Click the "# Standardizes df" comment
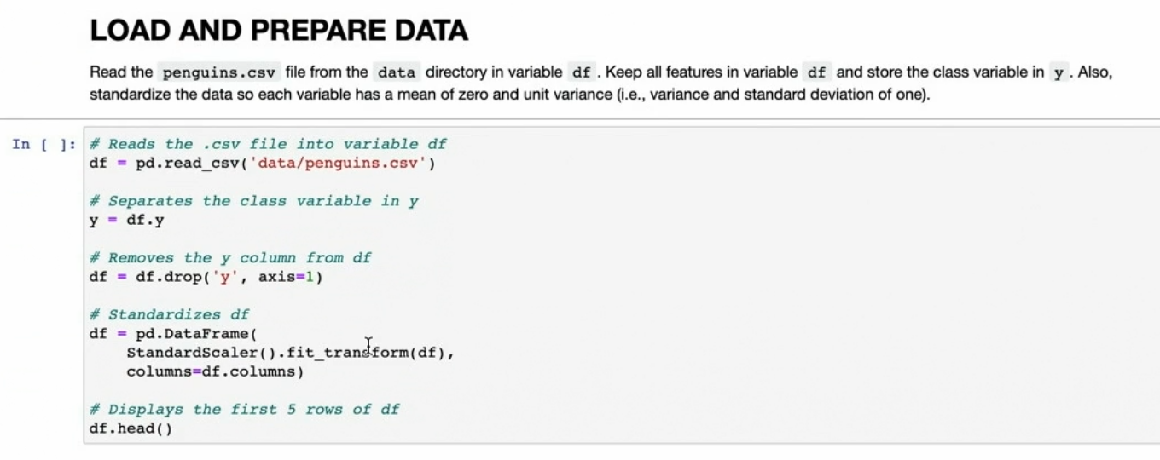The height and width of the screenshot is (460, 1160). (x=169, y=314)
